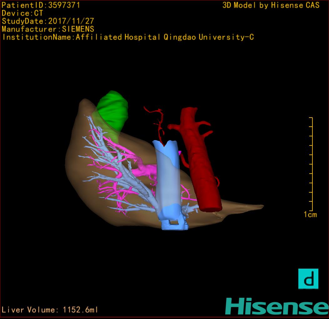The width and height of the screenshot is (329, 319).
Task: Click the 1cm scale label
Action: tap(310, 215)
